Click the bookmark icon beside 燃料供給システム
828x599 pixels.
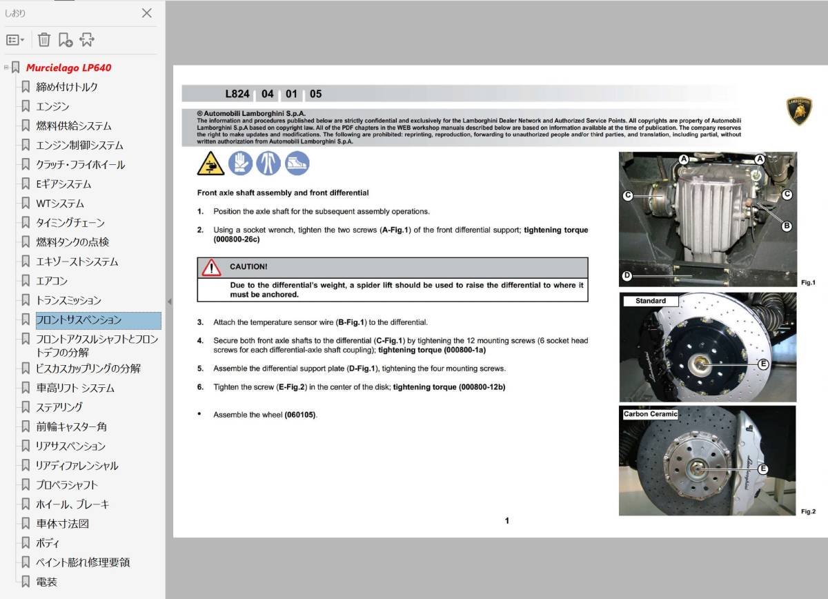point(26,126)
